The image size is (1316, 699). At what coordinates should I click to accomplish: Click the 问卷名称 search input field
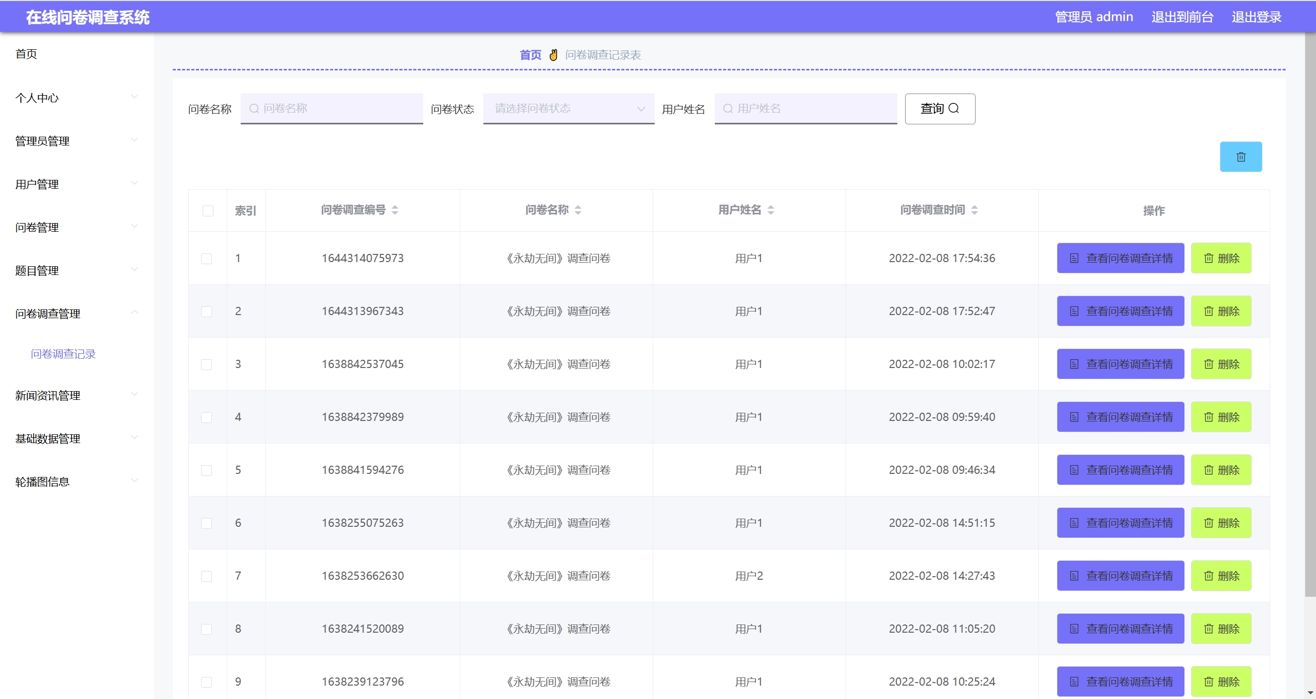pos(332,108)
